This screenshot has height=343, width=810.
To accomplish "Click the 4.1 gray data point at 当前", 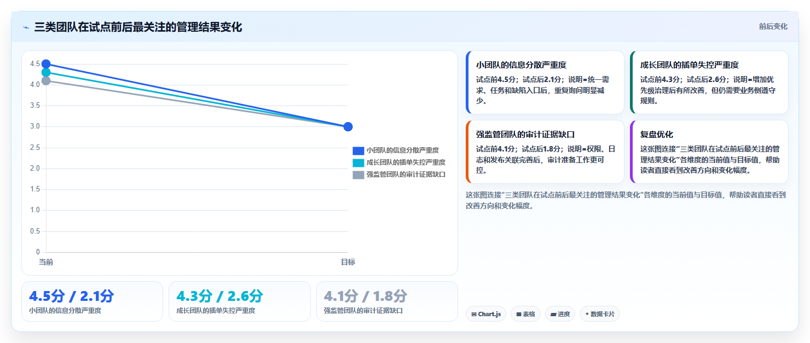I will click(x=46, y=81).
